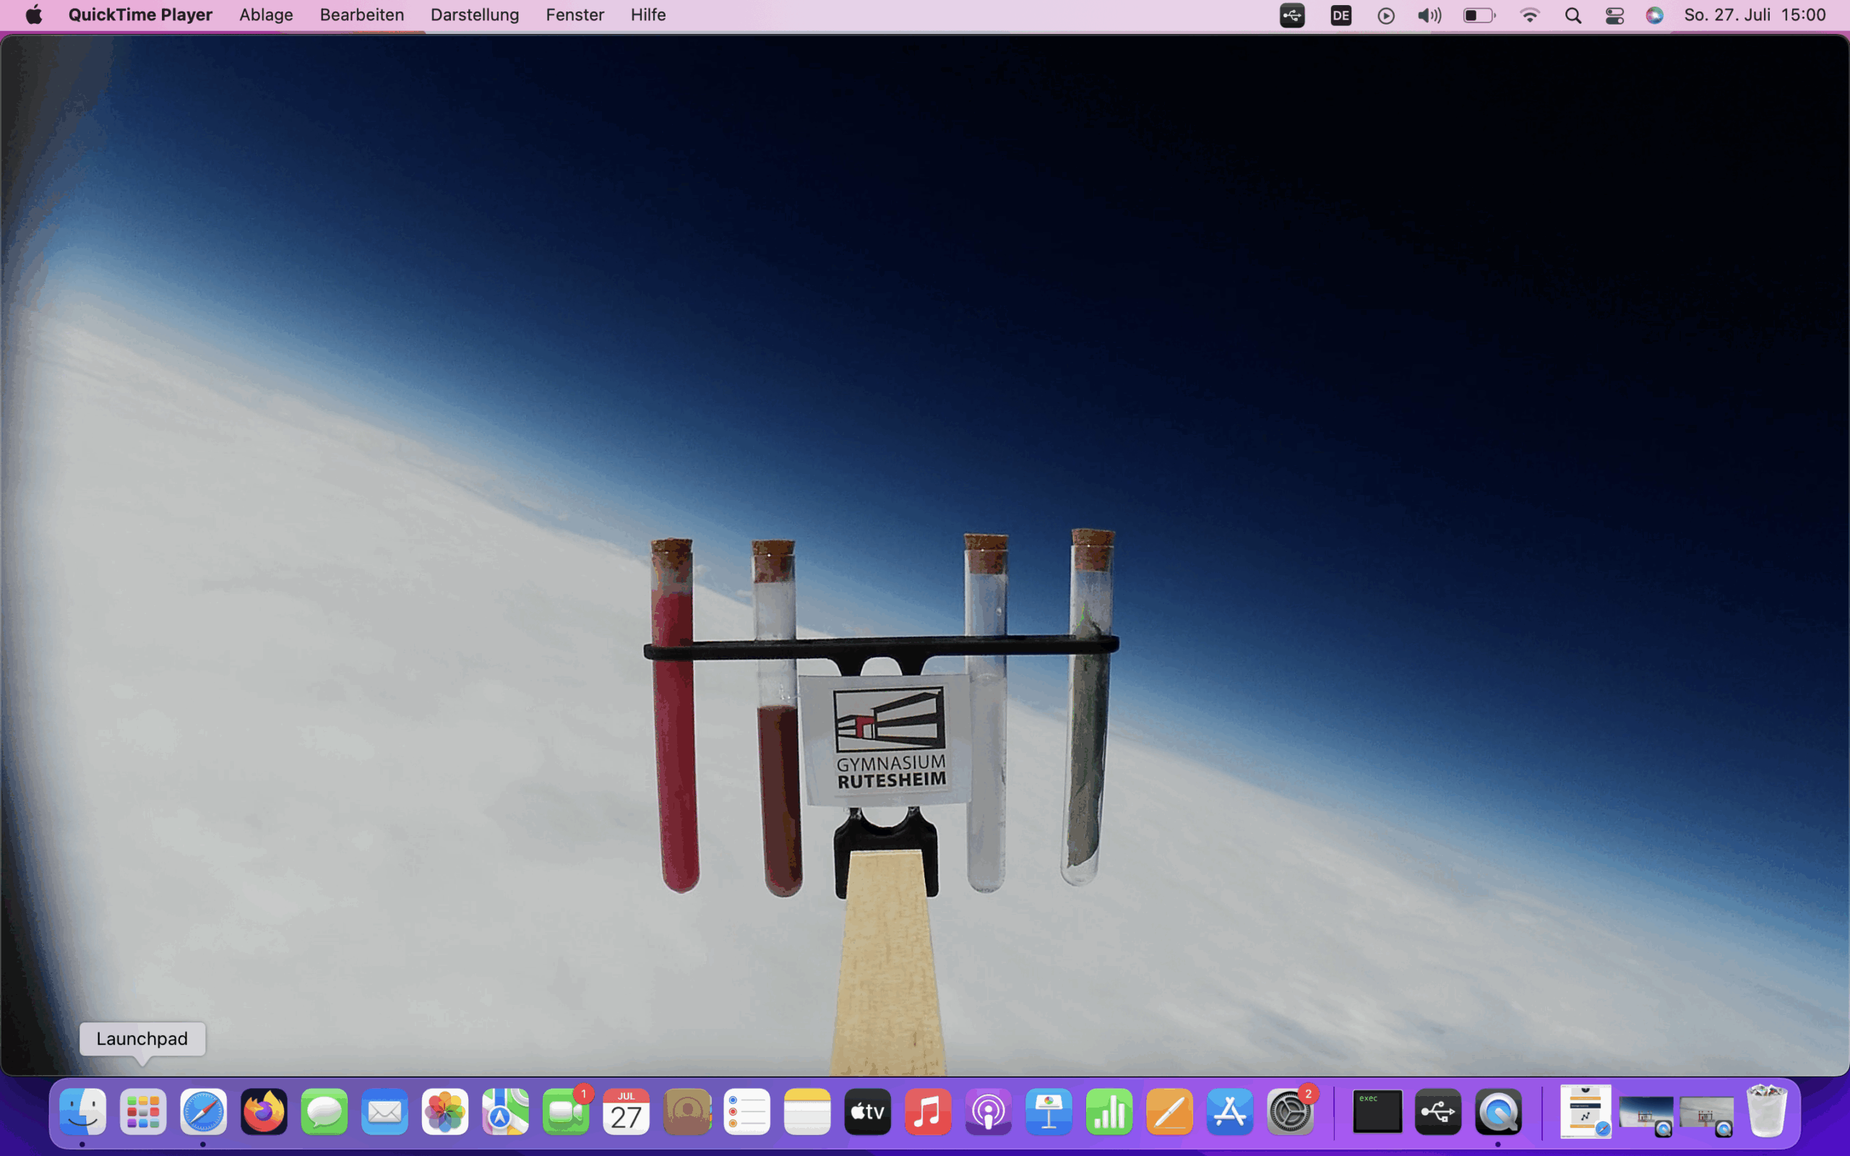This screenshot has height=1156, width=1850.
Task: Click the QuickTime Player dock icon
Action: [1497, 1112]
